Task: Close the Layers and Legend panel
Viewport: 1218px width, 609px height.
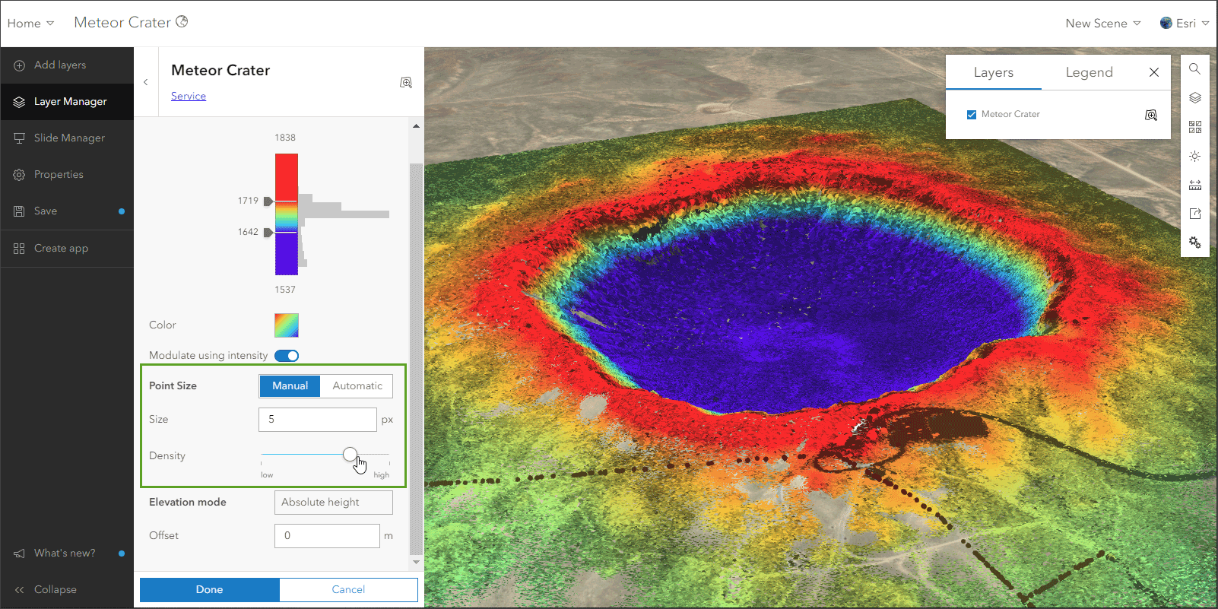Action: pos(1154,72)
